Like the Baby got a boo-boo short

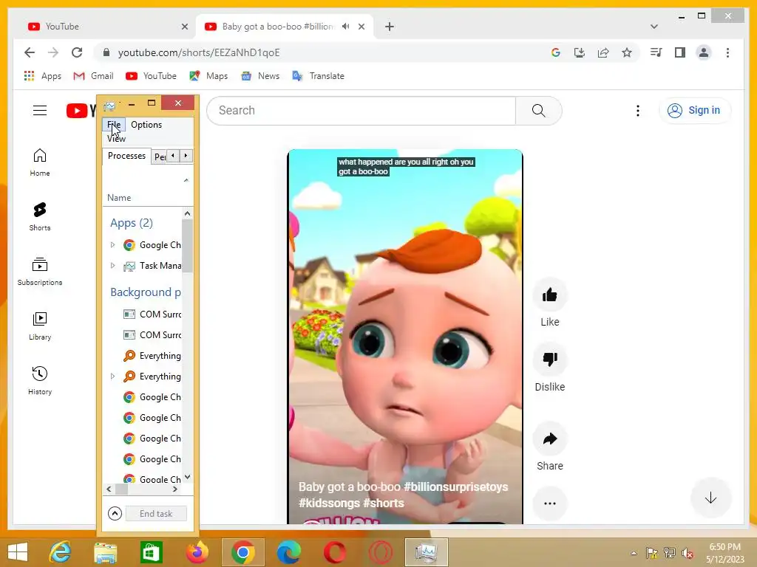[x=549, y=295]
